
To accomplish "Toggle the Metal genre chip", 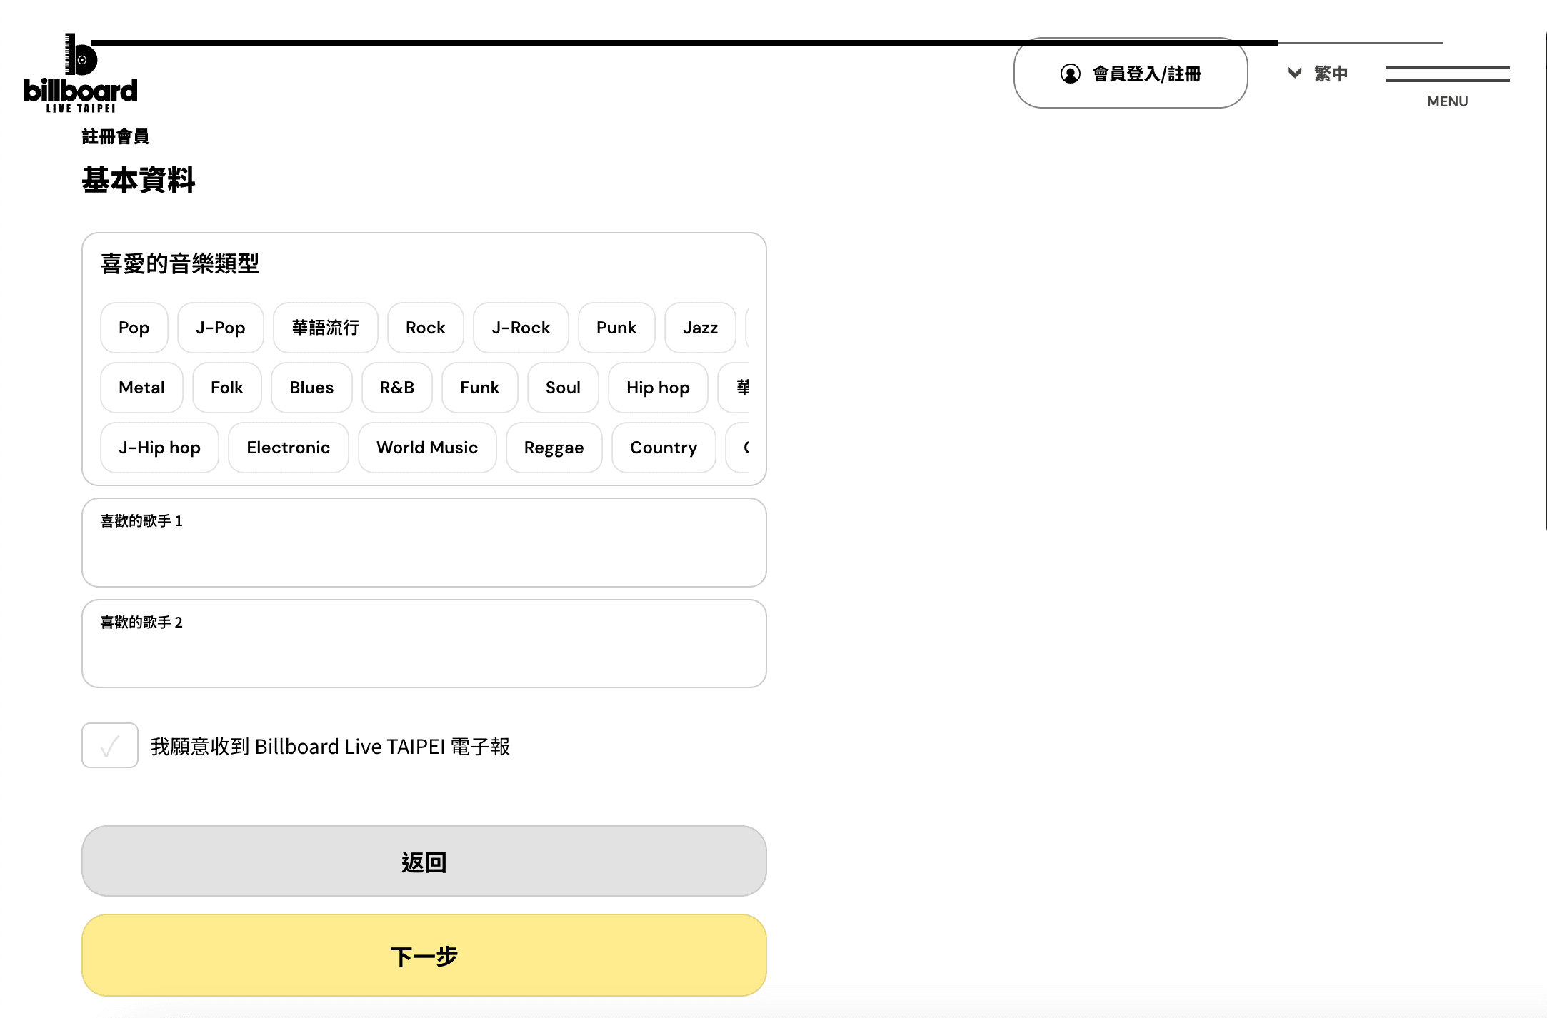I will (x=141, y=388).
